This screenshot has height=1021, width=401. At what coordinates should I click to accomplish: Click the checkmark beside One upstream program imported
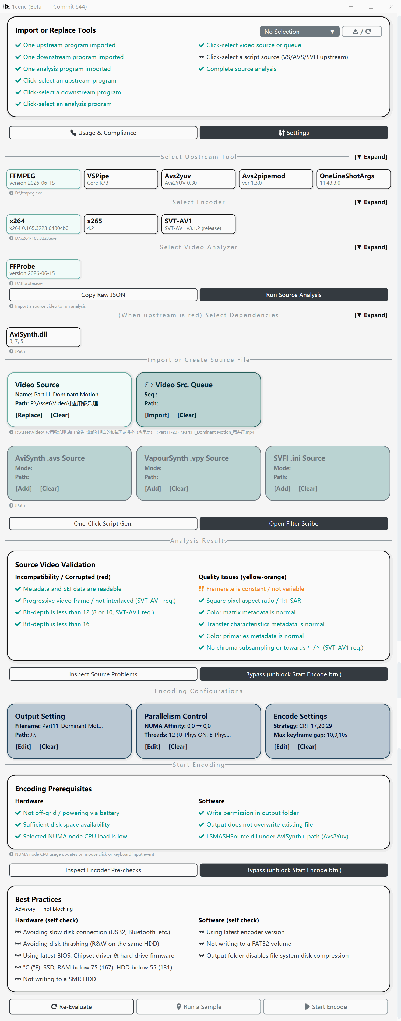[18, 45]
